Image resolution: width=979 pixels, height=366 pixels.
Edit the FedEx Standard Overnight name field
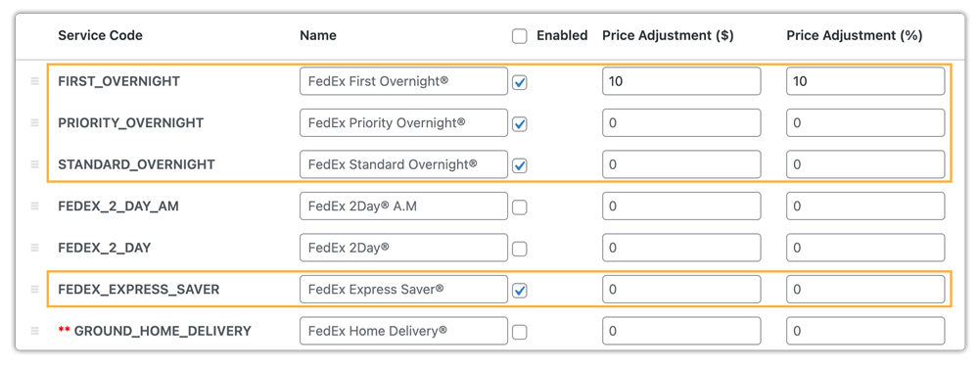403,164
